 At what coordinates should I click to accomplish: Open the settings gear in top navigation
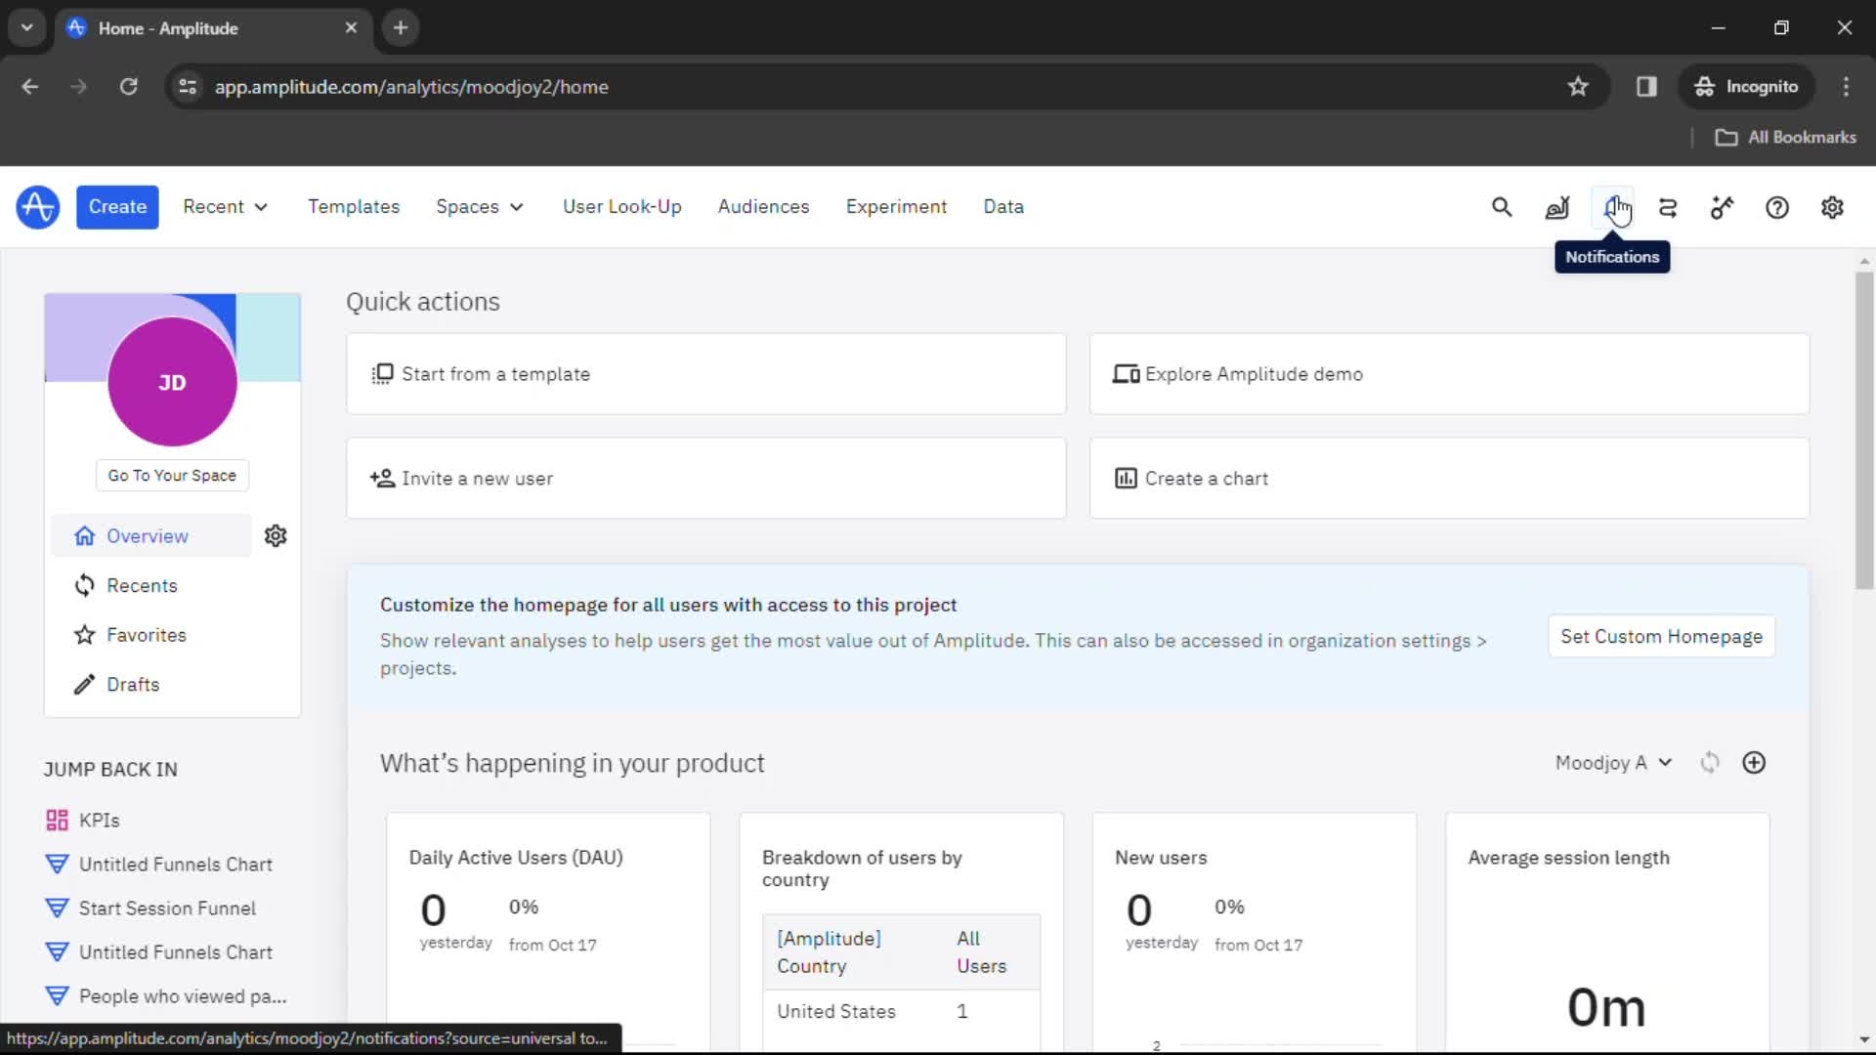(x=1832, y=207)
